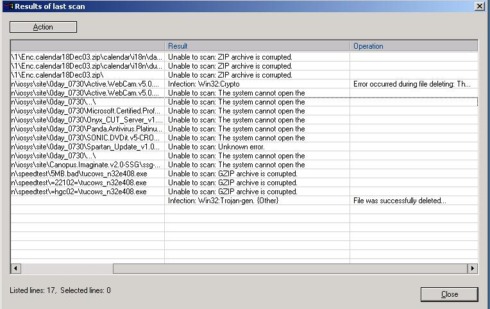The height and width of the screenshot is (309, 490).
Task: Click the app icon in the title bar
Action: point(7,6)
